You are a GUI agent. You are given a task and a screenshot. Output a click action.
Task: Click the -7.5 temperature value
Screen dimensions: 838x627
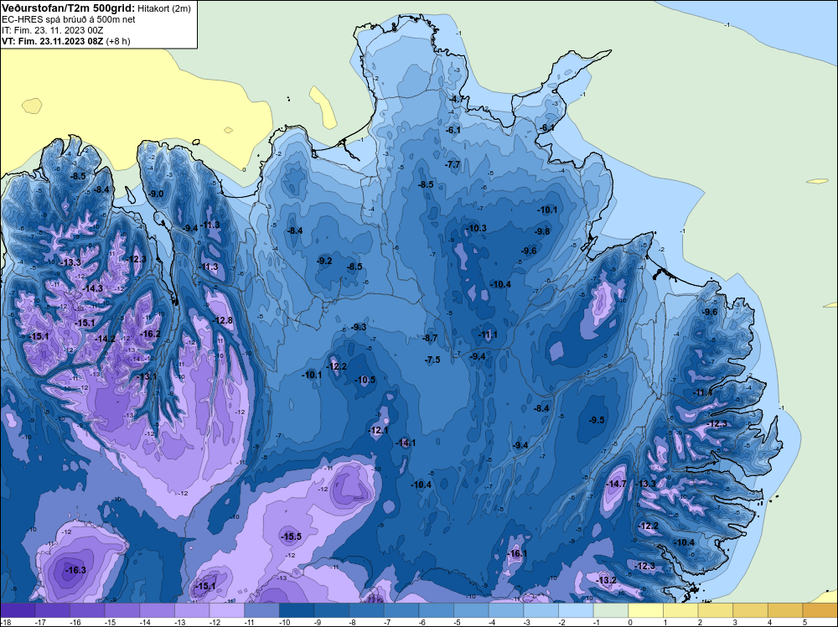pos(432,360)
